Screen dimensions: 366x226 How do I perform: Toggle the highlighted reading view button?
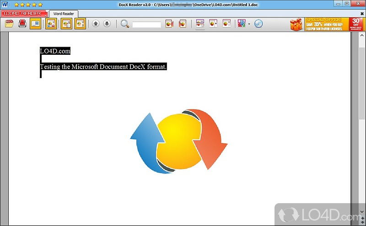35,24
